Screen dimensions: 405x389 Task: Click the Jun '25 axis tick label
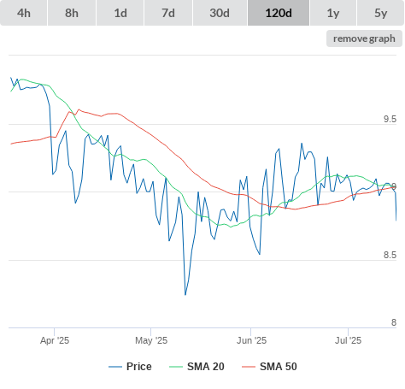[x=251, y=340]
